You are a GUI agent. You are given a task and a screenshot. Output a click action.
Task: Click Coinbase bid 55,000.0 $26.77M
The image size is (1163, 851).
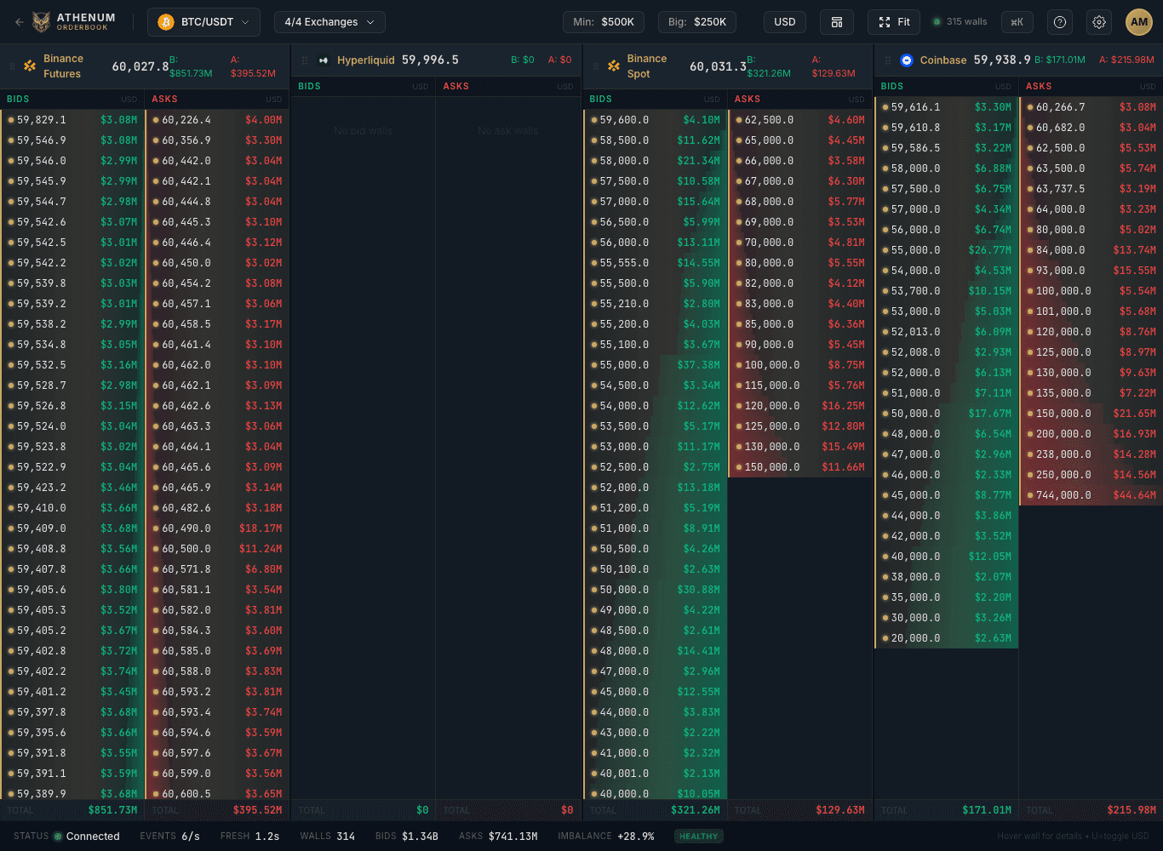click(947, 250)
